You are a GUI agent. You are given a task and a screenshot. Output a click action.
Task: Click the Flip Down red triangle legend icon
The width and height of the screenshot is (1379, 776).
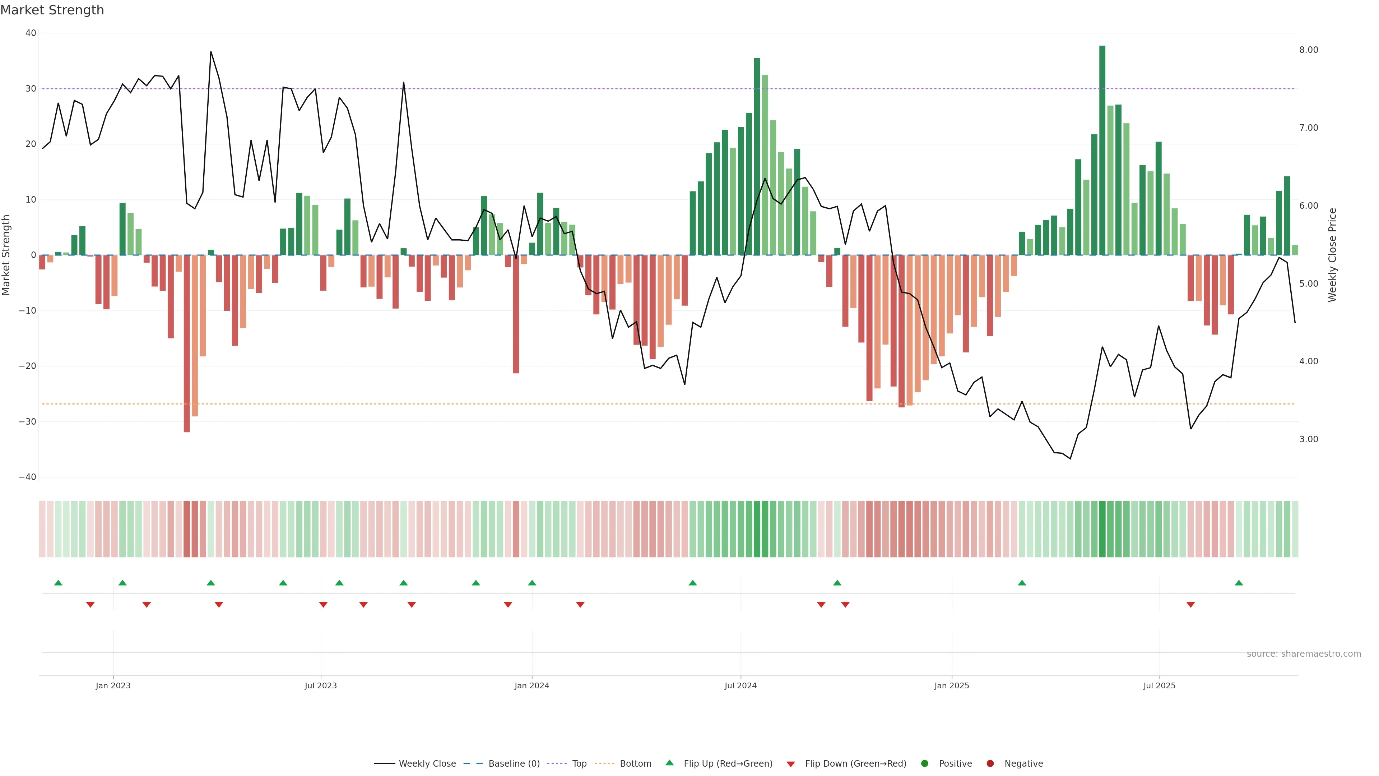791,764
